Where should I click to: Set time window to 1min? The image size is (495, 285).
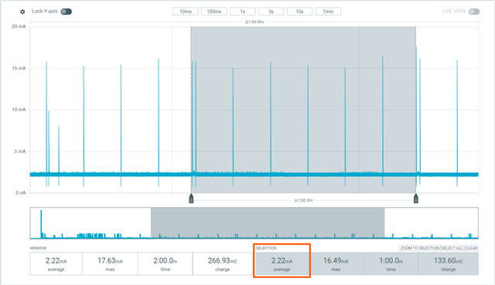point(328,12)
